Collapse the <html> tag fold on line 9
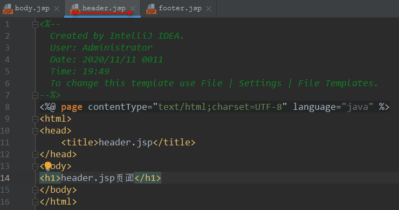Viewport: 399px width, 210px height. tap(36, 119)
